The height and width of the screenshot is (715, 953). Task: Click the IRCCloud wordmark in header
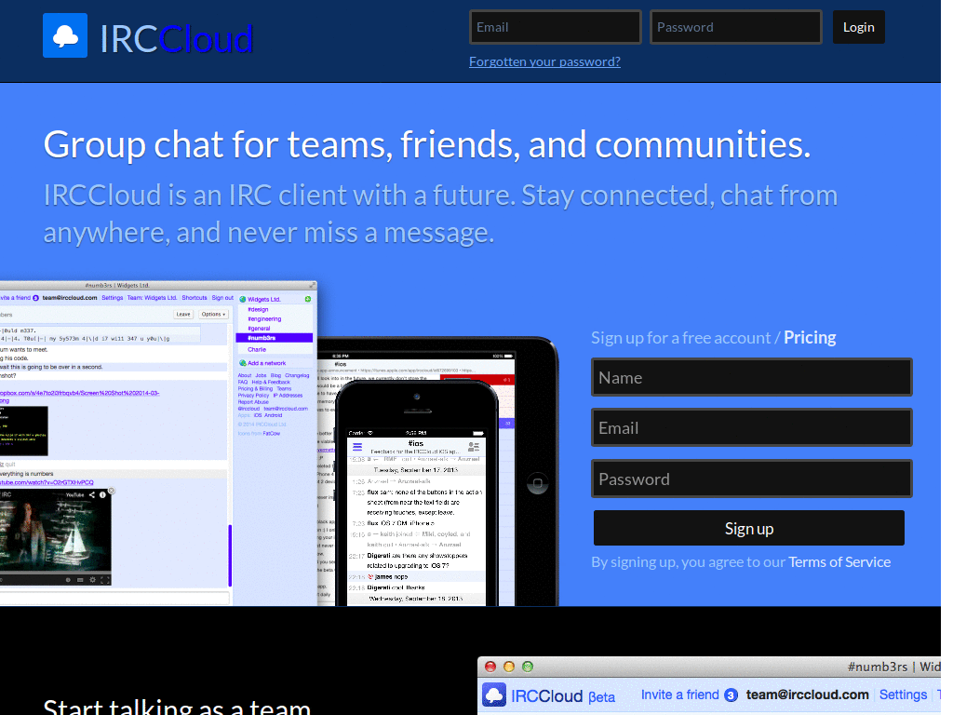coord(176,39)
